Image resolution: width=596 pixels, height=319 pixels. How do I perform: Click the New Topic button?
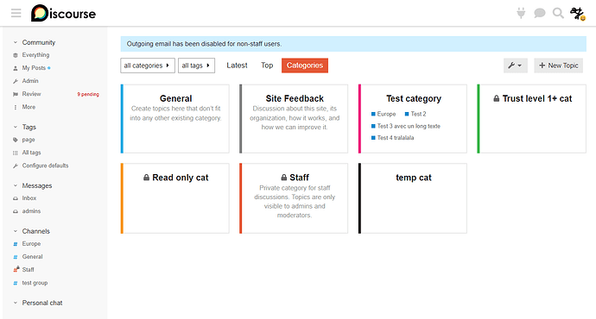pos(558,66)
